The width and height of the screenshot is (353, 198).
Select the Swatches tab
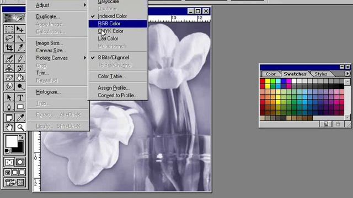tap(295, 74)
